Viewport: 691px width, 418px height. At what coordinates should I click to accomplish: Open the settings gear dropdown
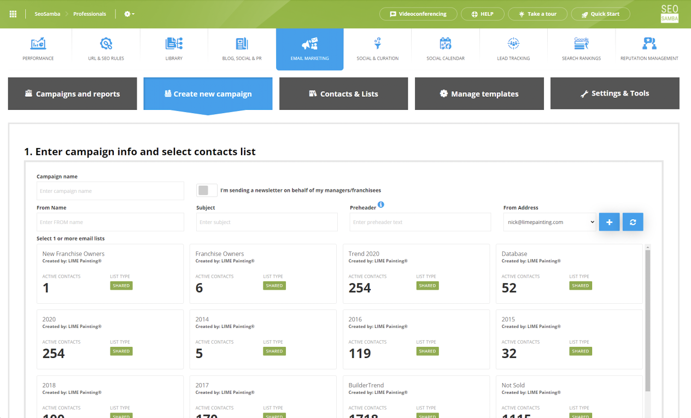click(129, 14)
